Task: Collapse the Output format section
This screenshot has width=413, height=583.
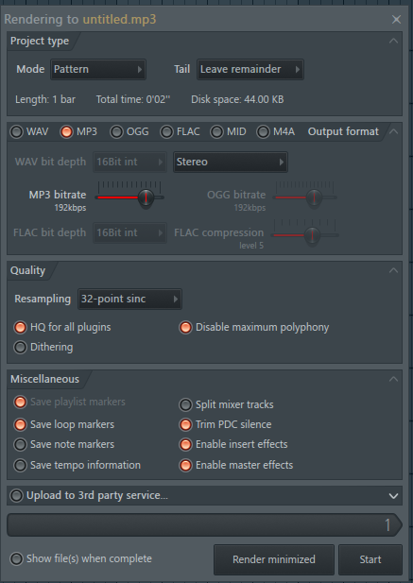Action: pos(393,131)
